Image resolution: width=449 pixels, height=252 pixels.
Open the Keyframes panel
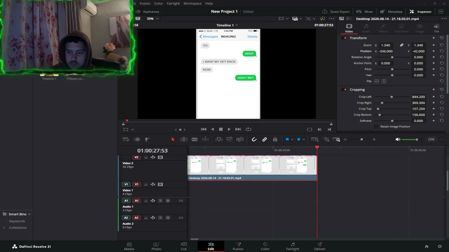point(148,12)
